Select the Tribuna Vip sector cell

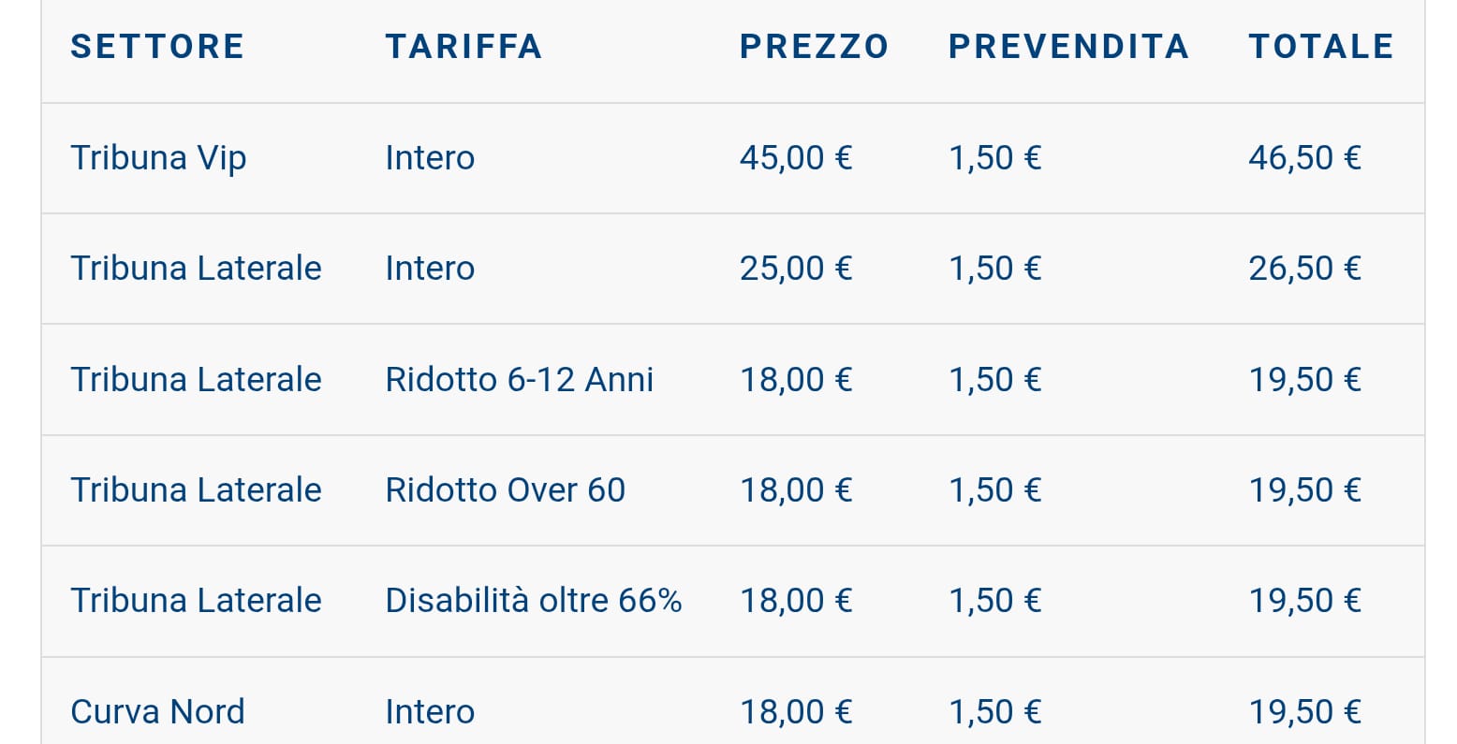click(x=158, y=158)
